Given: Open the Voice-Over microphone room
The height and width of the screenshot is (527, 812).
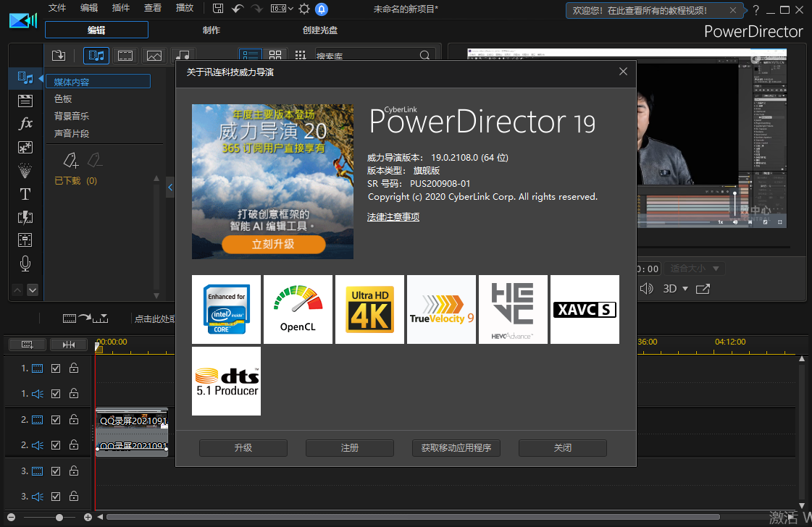Looking at the screenshot, I should coord(25,264).
